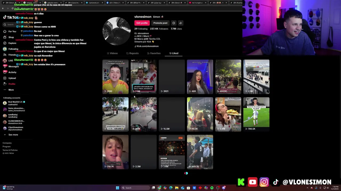
Task: Open the 7.3M views penal de Borja video
Action: click(x=144, y=77)
